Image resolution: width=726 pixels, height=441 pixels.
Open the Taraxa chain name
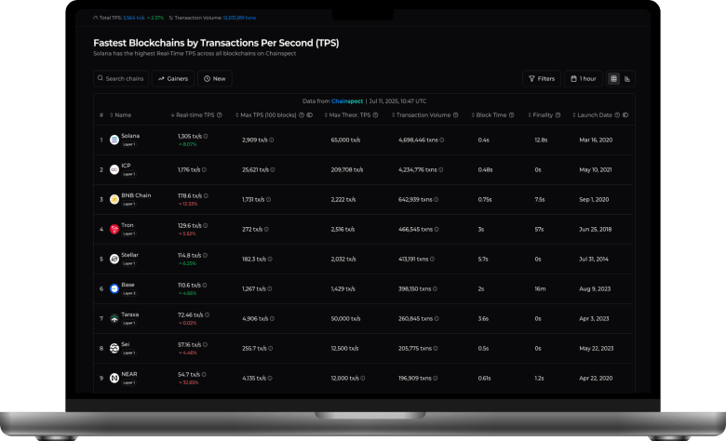(x=130, y=314)
